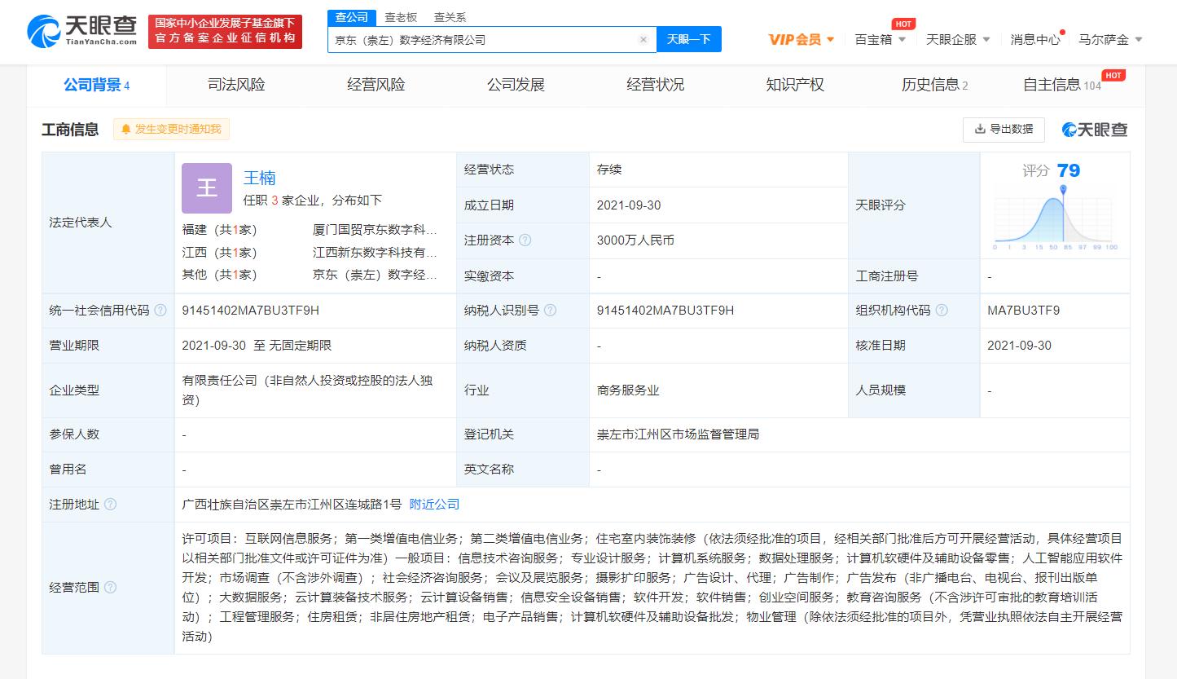Viewport: 1177px width, 679px height.
Task: Open the 马尔萨金 user account menu
Action: click(x=1109, y=39)
